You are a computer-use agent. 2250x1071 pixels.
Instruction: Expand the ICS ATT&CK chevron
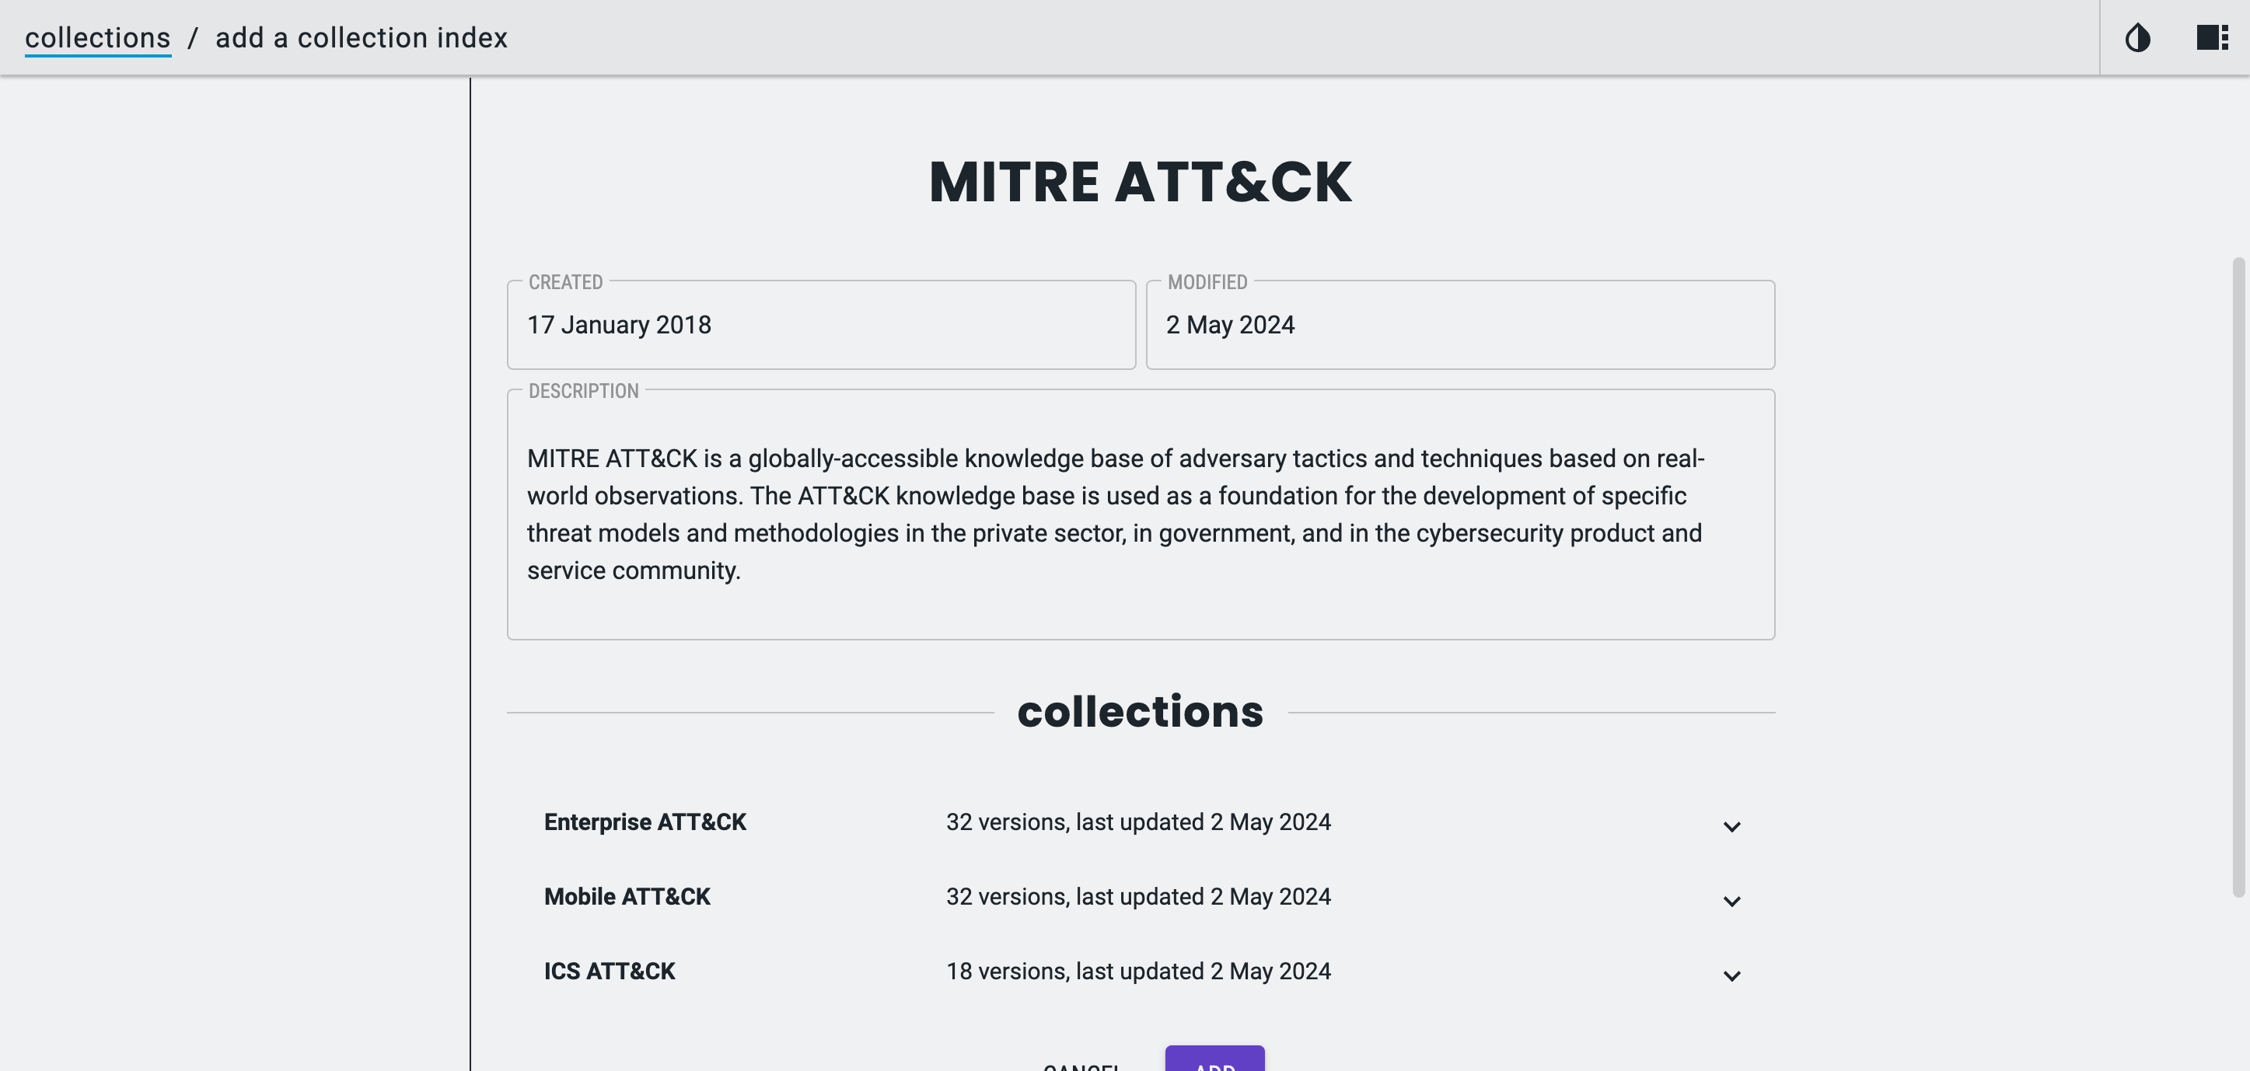(x=1731, y=975)
